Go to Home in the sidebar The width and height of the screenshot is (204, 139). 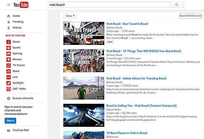point(16,16)
